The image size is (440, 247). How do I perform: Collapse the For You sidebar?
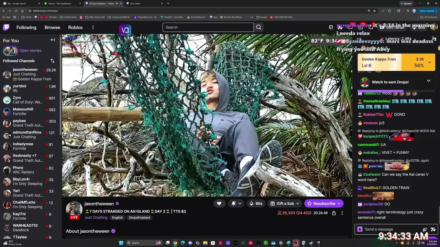point(53,40)
